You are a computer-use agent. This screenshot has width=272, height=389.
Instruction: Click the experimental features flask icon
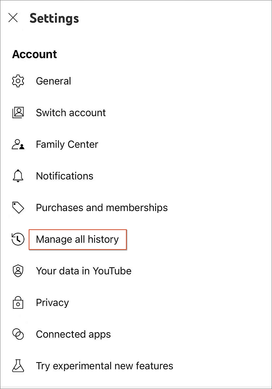pyautogui.click(x=18, y=365)
